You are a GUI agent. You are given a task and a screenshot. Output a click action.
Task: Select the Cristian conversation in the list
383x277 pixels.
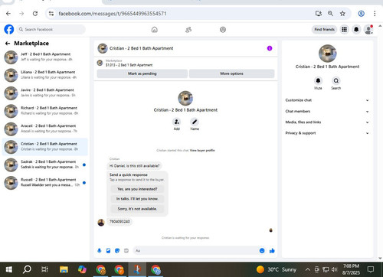[x=44, y=147]
